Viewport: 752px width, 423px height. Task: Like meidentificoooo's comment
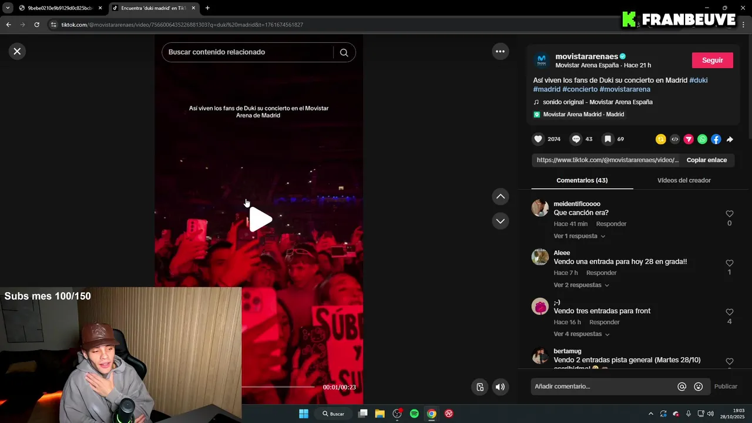coord(729,214)
